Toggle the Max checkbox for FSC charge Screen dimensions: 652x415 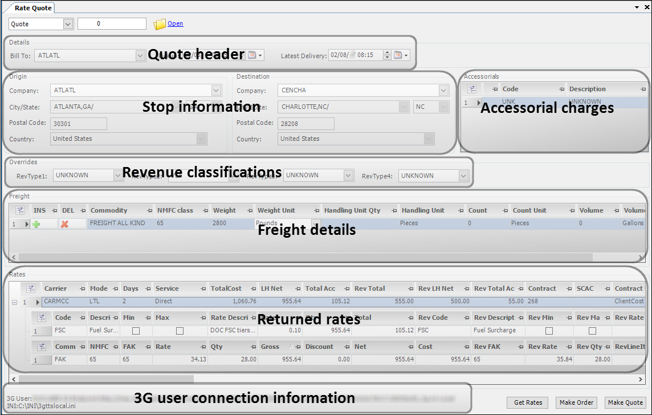tap(180, 331)
